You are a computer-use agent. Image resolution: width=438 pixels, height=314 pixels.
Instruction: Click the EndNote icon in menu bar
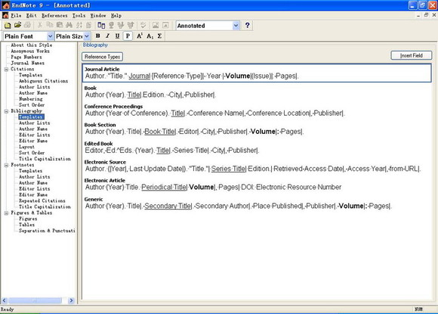click(x=5, y=15)
